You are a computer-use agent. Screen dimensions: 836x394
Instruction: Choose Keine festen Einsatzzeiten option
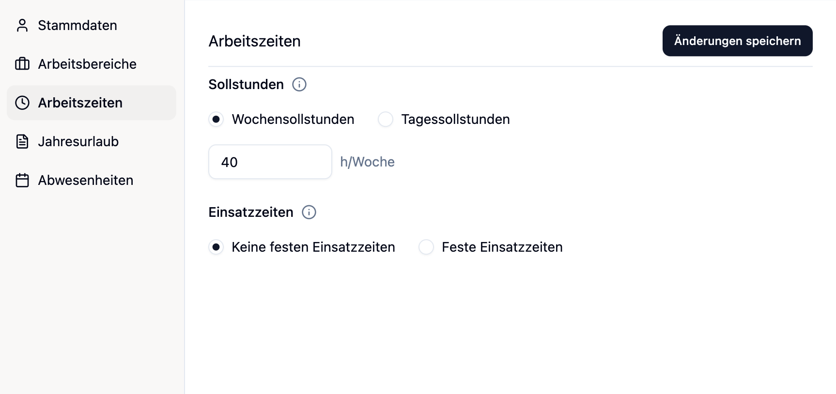[x=216, y=247]
